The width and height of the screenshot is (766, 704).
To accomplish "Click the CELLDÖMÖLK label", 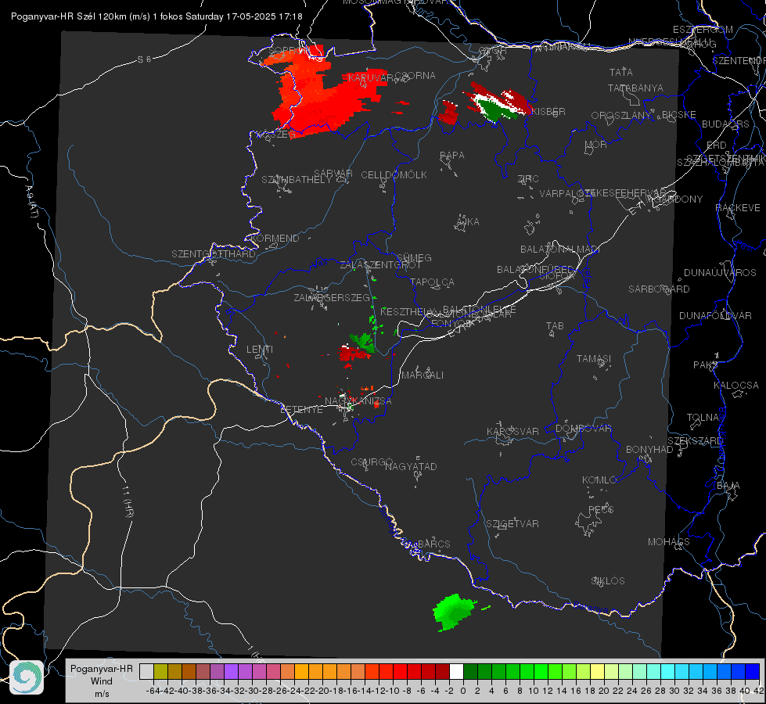I will coord(394,174).
